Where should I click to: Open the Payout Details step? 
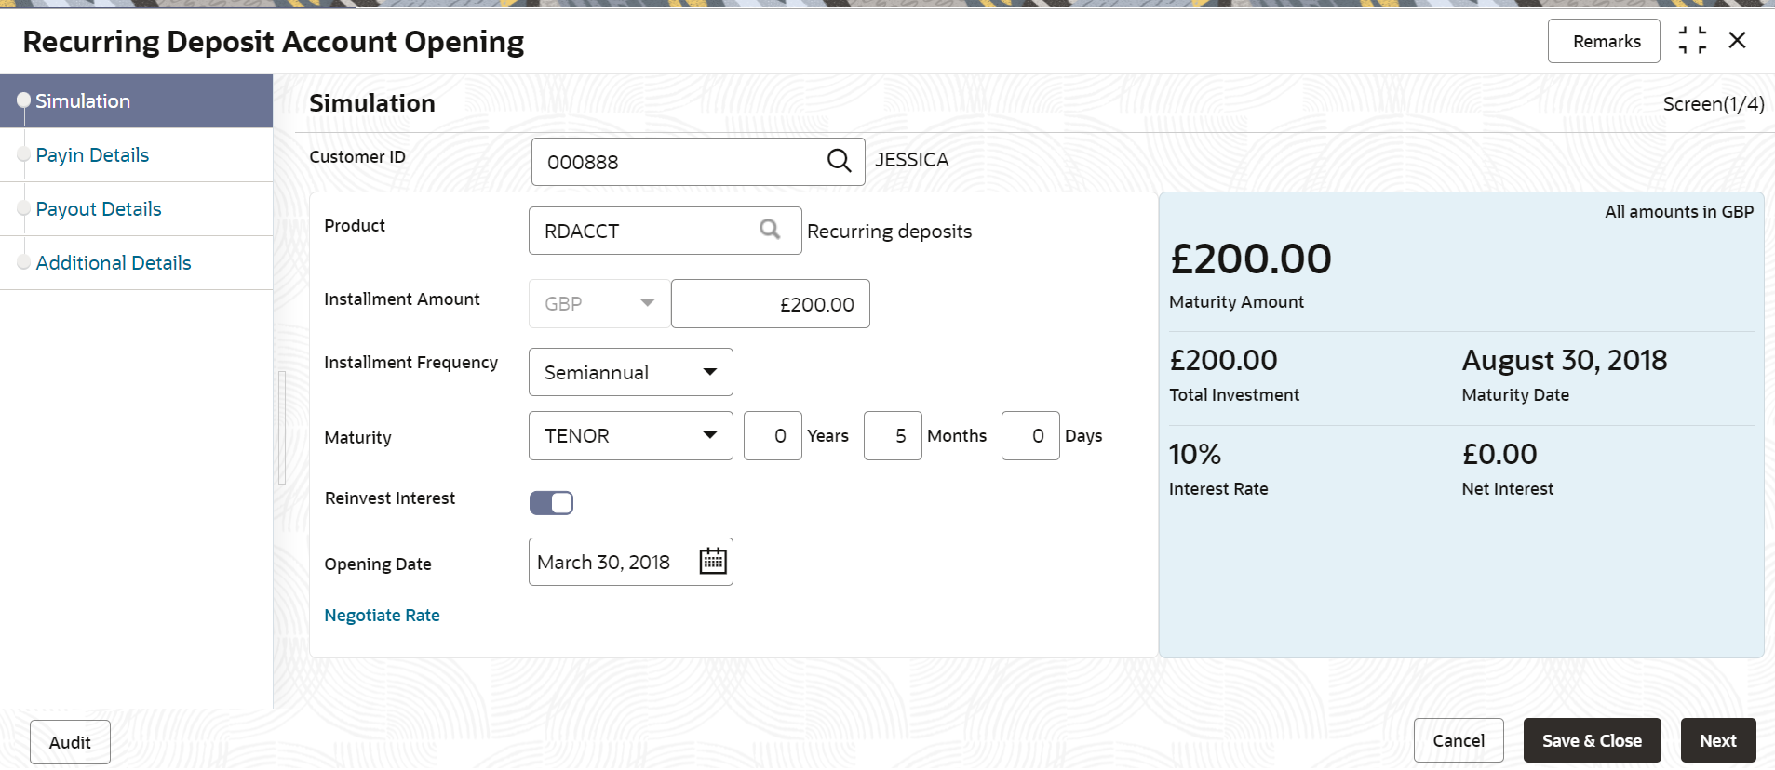click(x=99, y=209)
